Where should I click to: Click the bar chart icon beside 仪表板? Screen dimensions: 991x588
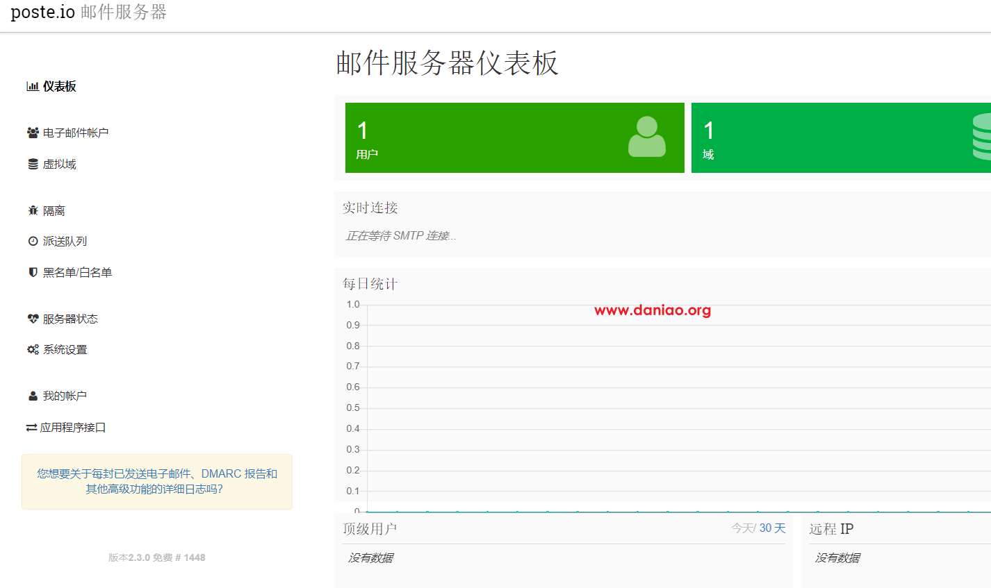33,87
